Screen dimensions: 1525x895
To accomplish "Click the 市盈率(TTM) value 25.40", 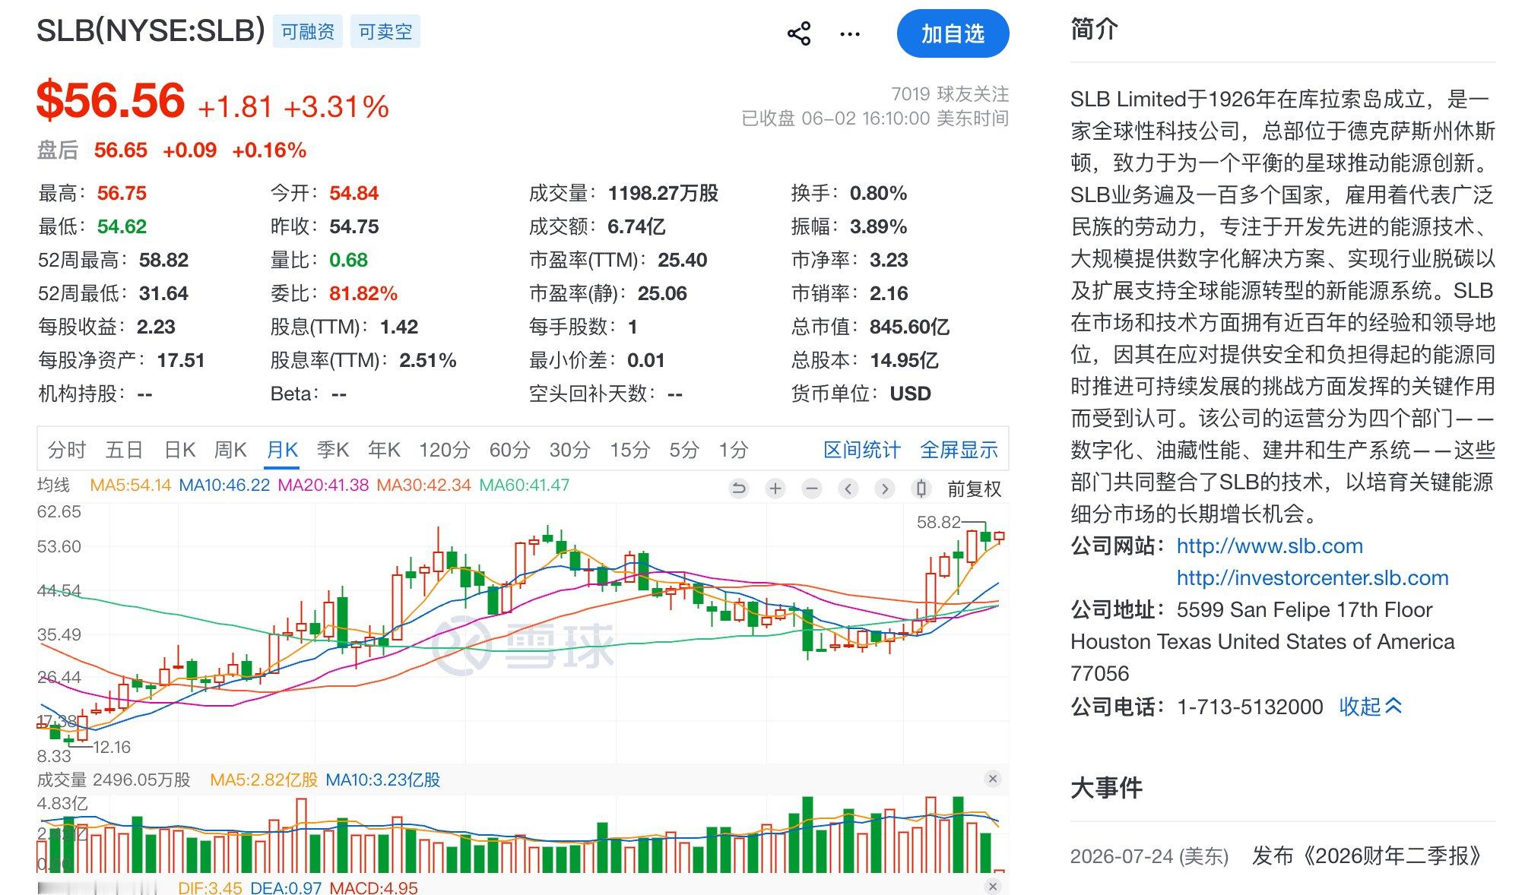I will coord(682,260).
